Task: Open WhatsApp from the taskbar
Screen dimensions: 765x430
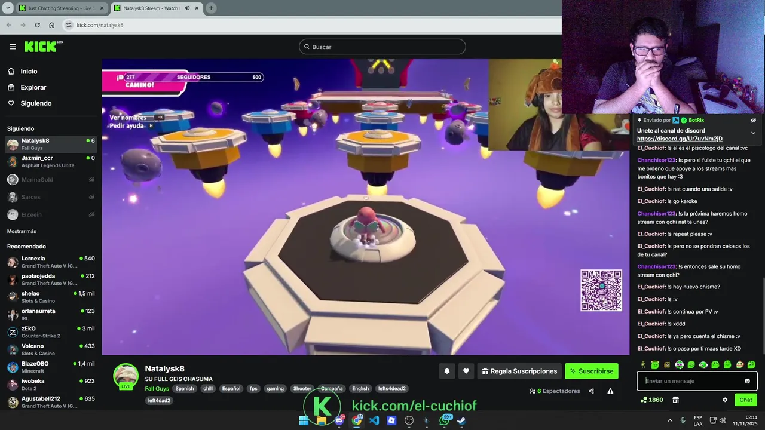Action: [x=444, y=420]
